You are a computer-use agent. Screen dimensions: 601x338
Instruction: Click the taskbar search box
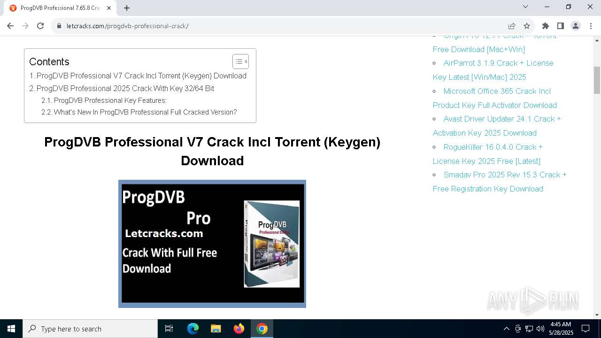pos(90,329)
